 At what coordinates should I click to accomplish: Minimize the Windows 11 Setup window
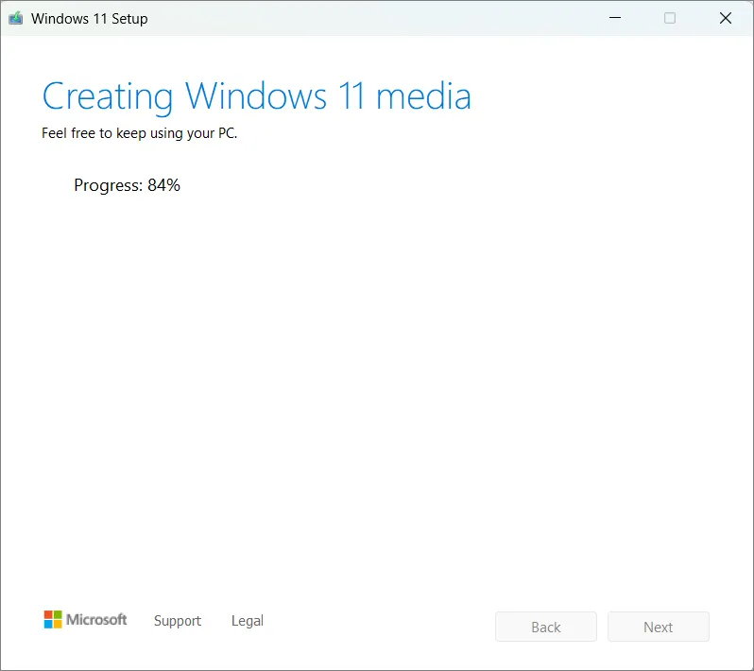coord(614,18)
